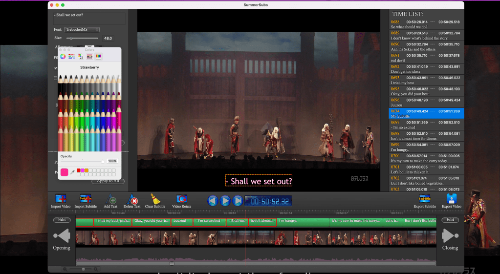Zoom in the timeline with magnifier
Screen dimensions: 500x274
point(96,269)
